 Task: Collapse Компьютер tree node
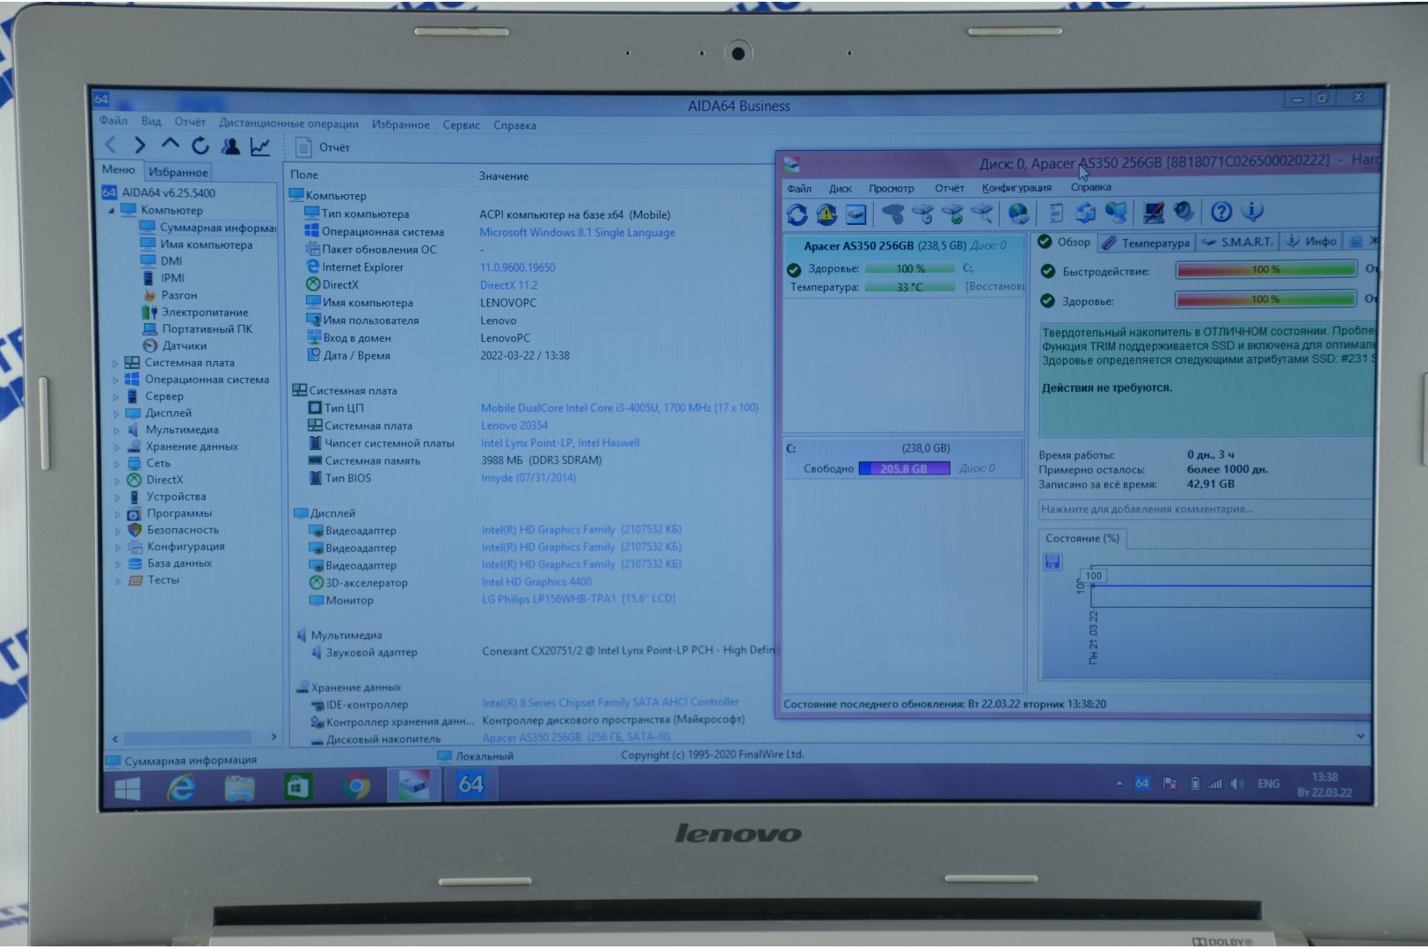click(112, 211)
